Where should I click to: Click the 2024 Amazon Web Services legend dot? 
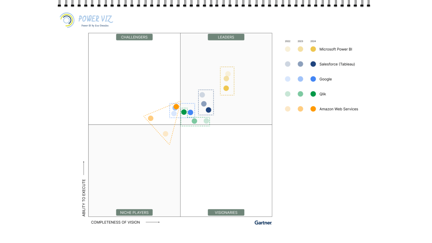pyautogui.click(x=313, y=109)
